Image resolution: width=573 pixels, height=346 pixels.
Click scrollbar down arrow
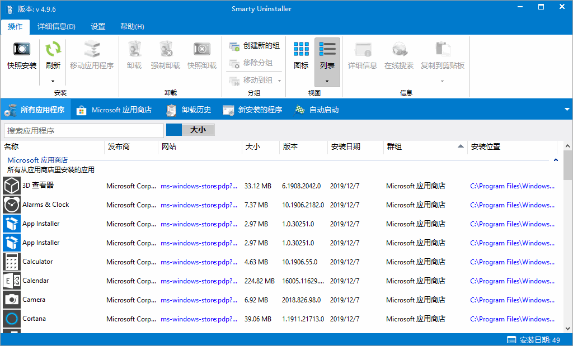point(567,329)
